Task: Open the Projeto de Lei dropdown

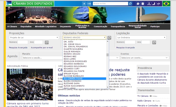Action: click(34, 38)
